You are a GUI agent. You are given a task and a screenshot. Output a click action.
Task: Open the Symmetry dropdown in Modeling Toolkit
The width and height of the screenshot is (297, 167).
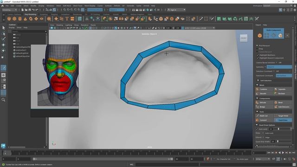[x=279, y=67]
